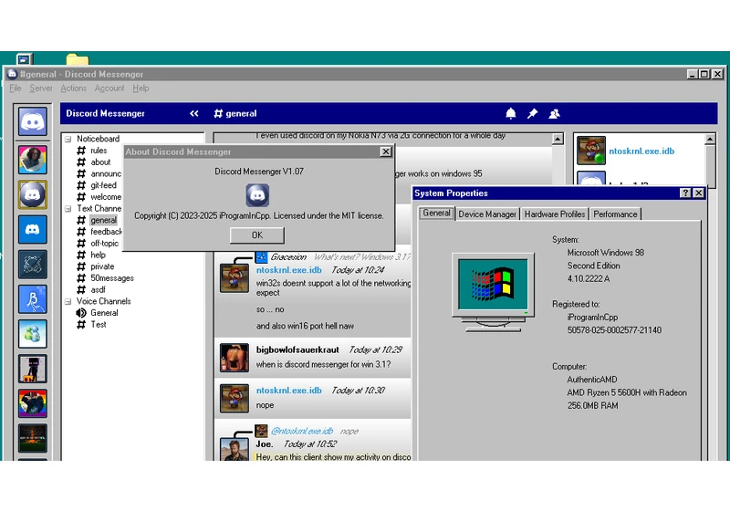Select the woman avatar server icon
This screenshot has width=730, height=511.
point(33,160)
